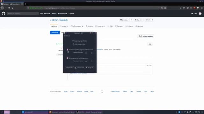Image resolution: width=204 pixels, height=114 pixels.
Task: Star the btunlock repository
Action: tap(137, 20)
